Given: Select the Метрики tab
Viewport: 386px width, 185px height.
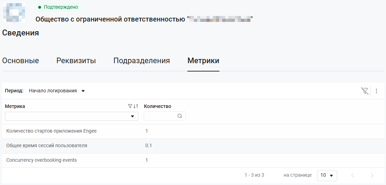Looking at the screenshot, I should pyautogui.click(x=203, y=61).
